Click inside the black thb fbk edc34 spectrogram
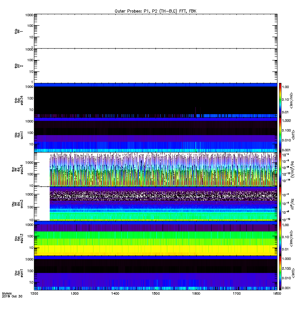The width and height of the screenshot is (296, 316). pyautogui.click(x=155, y=100)
